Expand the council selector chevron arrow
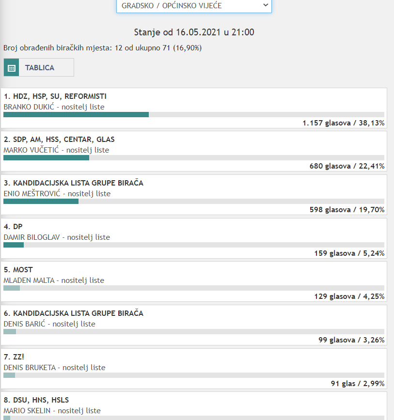The height and width of the screenshot is (420, 394). click(x=265, y=5)
